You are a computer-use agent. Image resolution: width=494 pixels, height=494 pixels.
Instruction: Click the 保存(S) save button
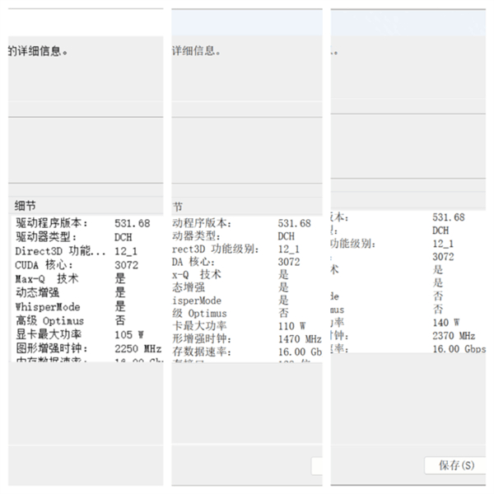(455, 465)
